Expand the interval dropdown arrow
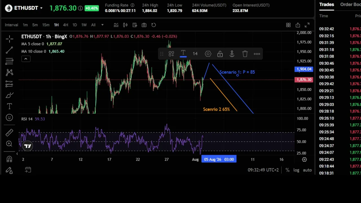Image resolution: width=361 pixels, height=203 pixels. [102, 25]
